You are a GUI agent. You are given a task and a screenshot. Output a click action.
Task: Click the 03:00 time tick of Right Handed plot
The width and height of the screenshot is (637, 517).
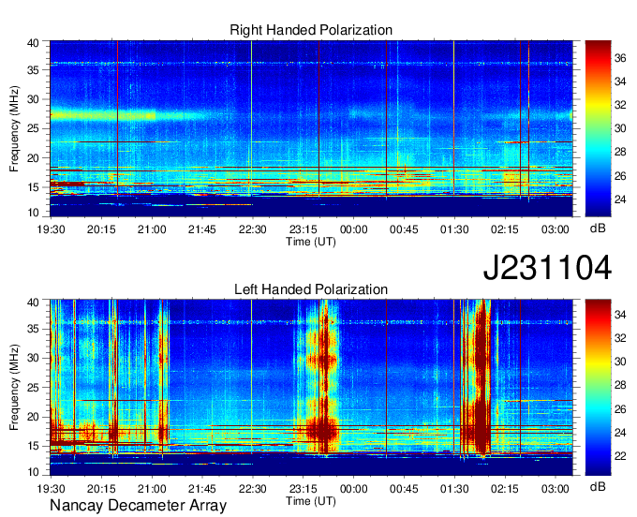point(555,229)
